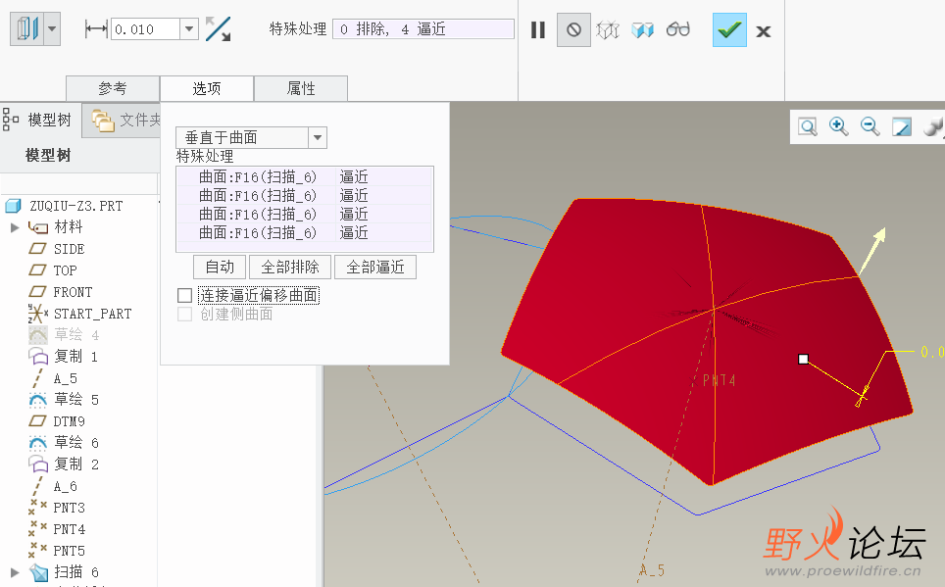Select first 曲面:F16(扫描_6) row in list
The width and height of the screenshot is (945, 587).
[x=304, y=176]
